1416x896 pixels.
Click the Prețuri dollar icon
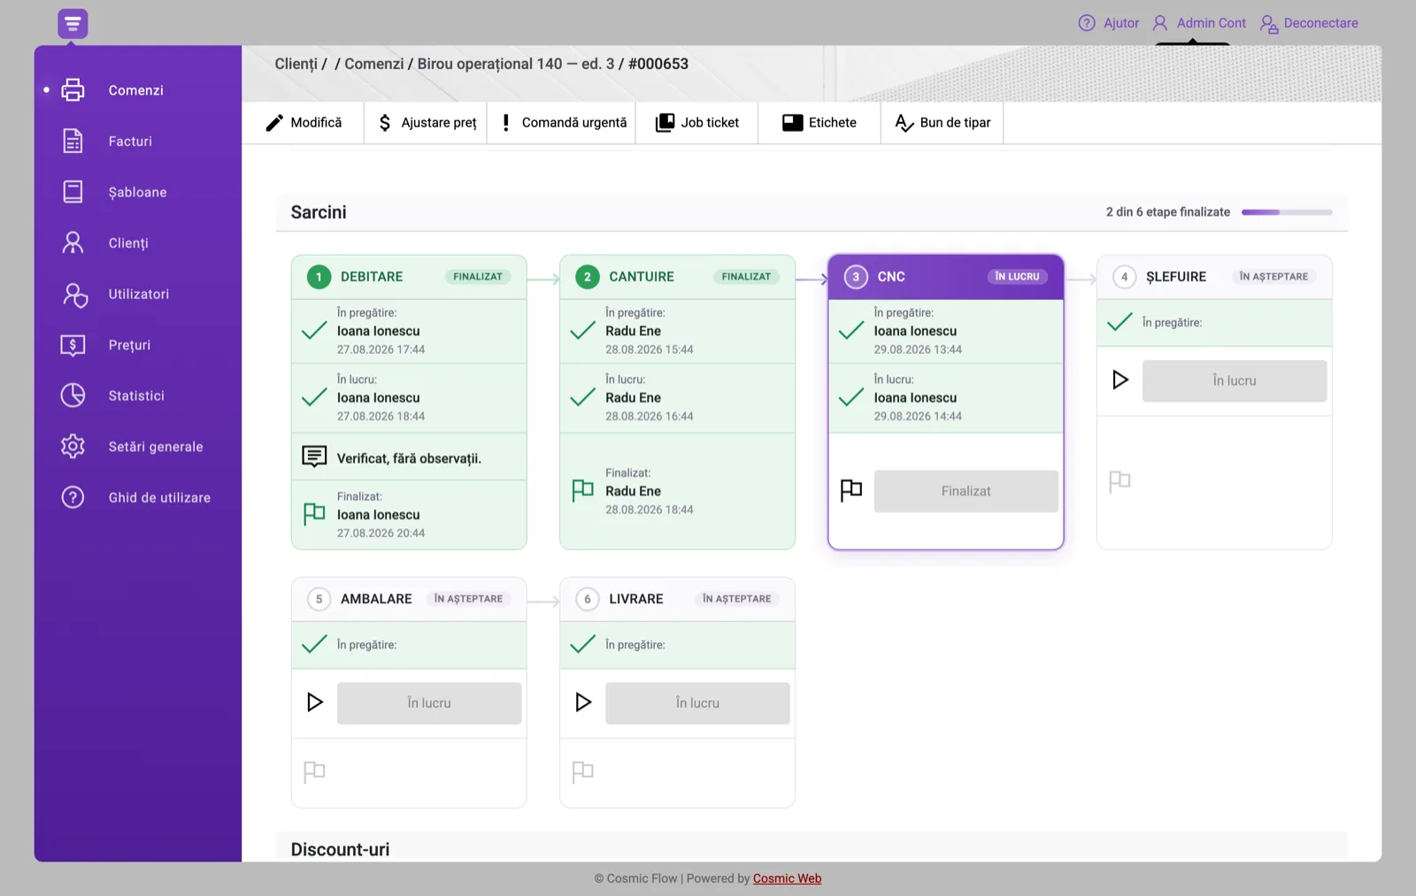click(73, 345)
